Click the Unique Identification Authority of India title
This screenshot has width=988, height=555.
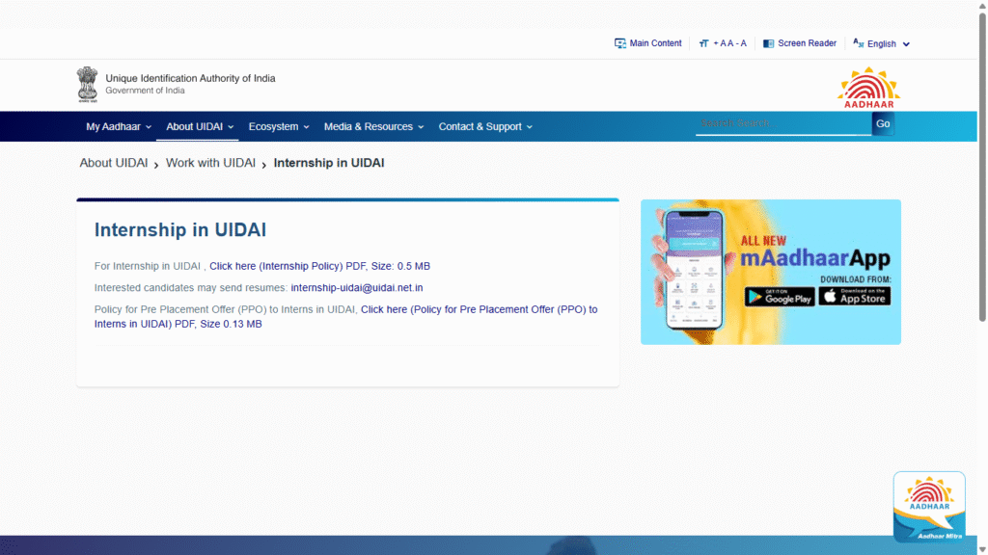pos(190,78)
